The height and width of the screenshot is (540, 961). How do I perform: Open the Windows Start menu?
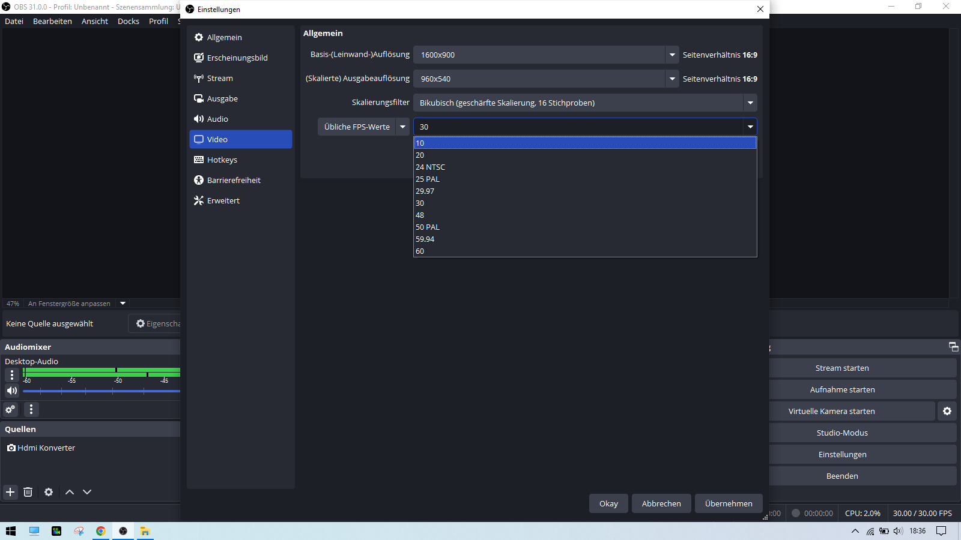click(11, 531)
